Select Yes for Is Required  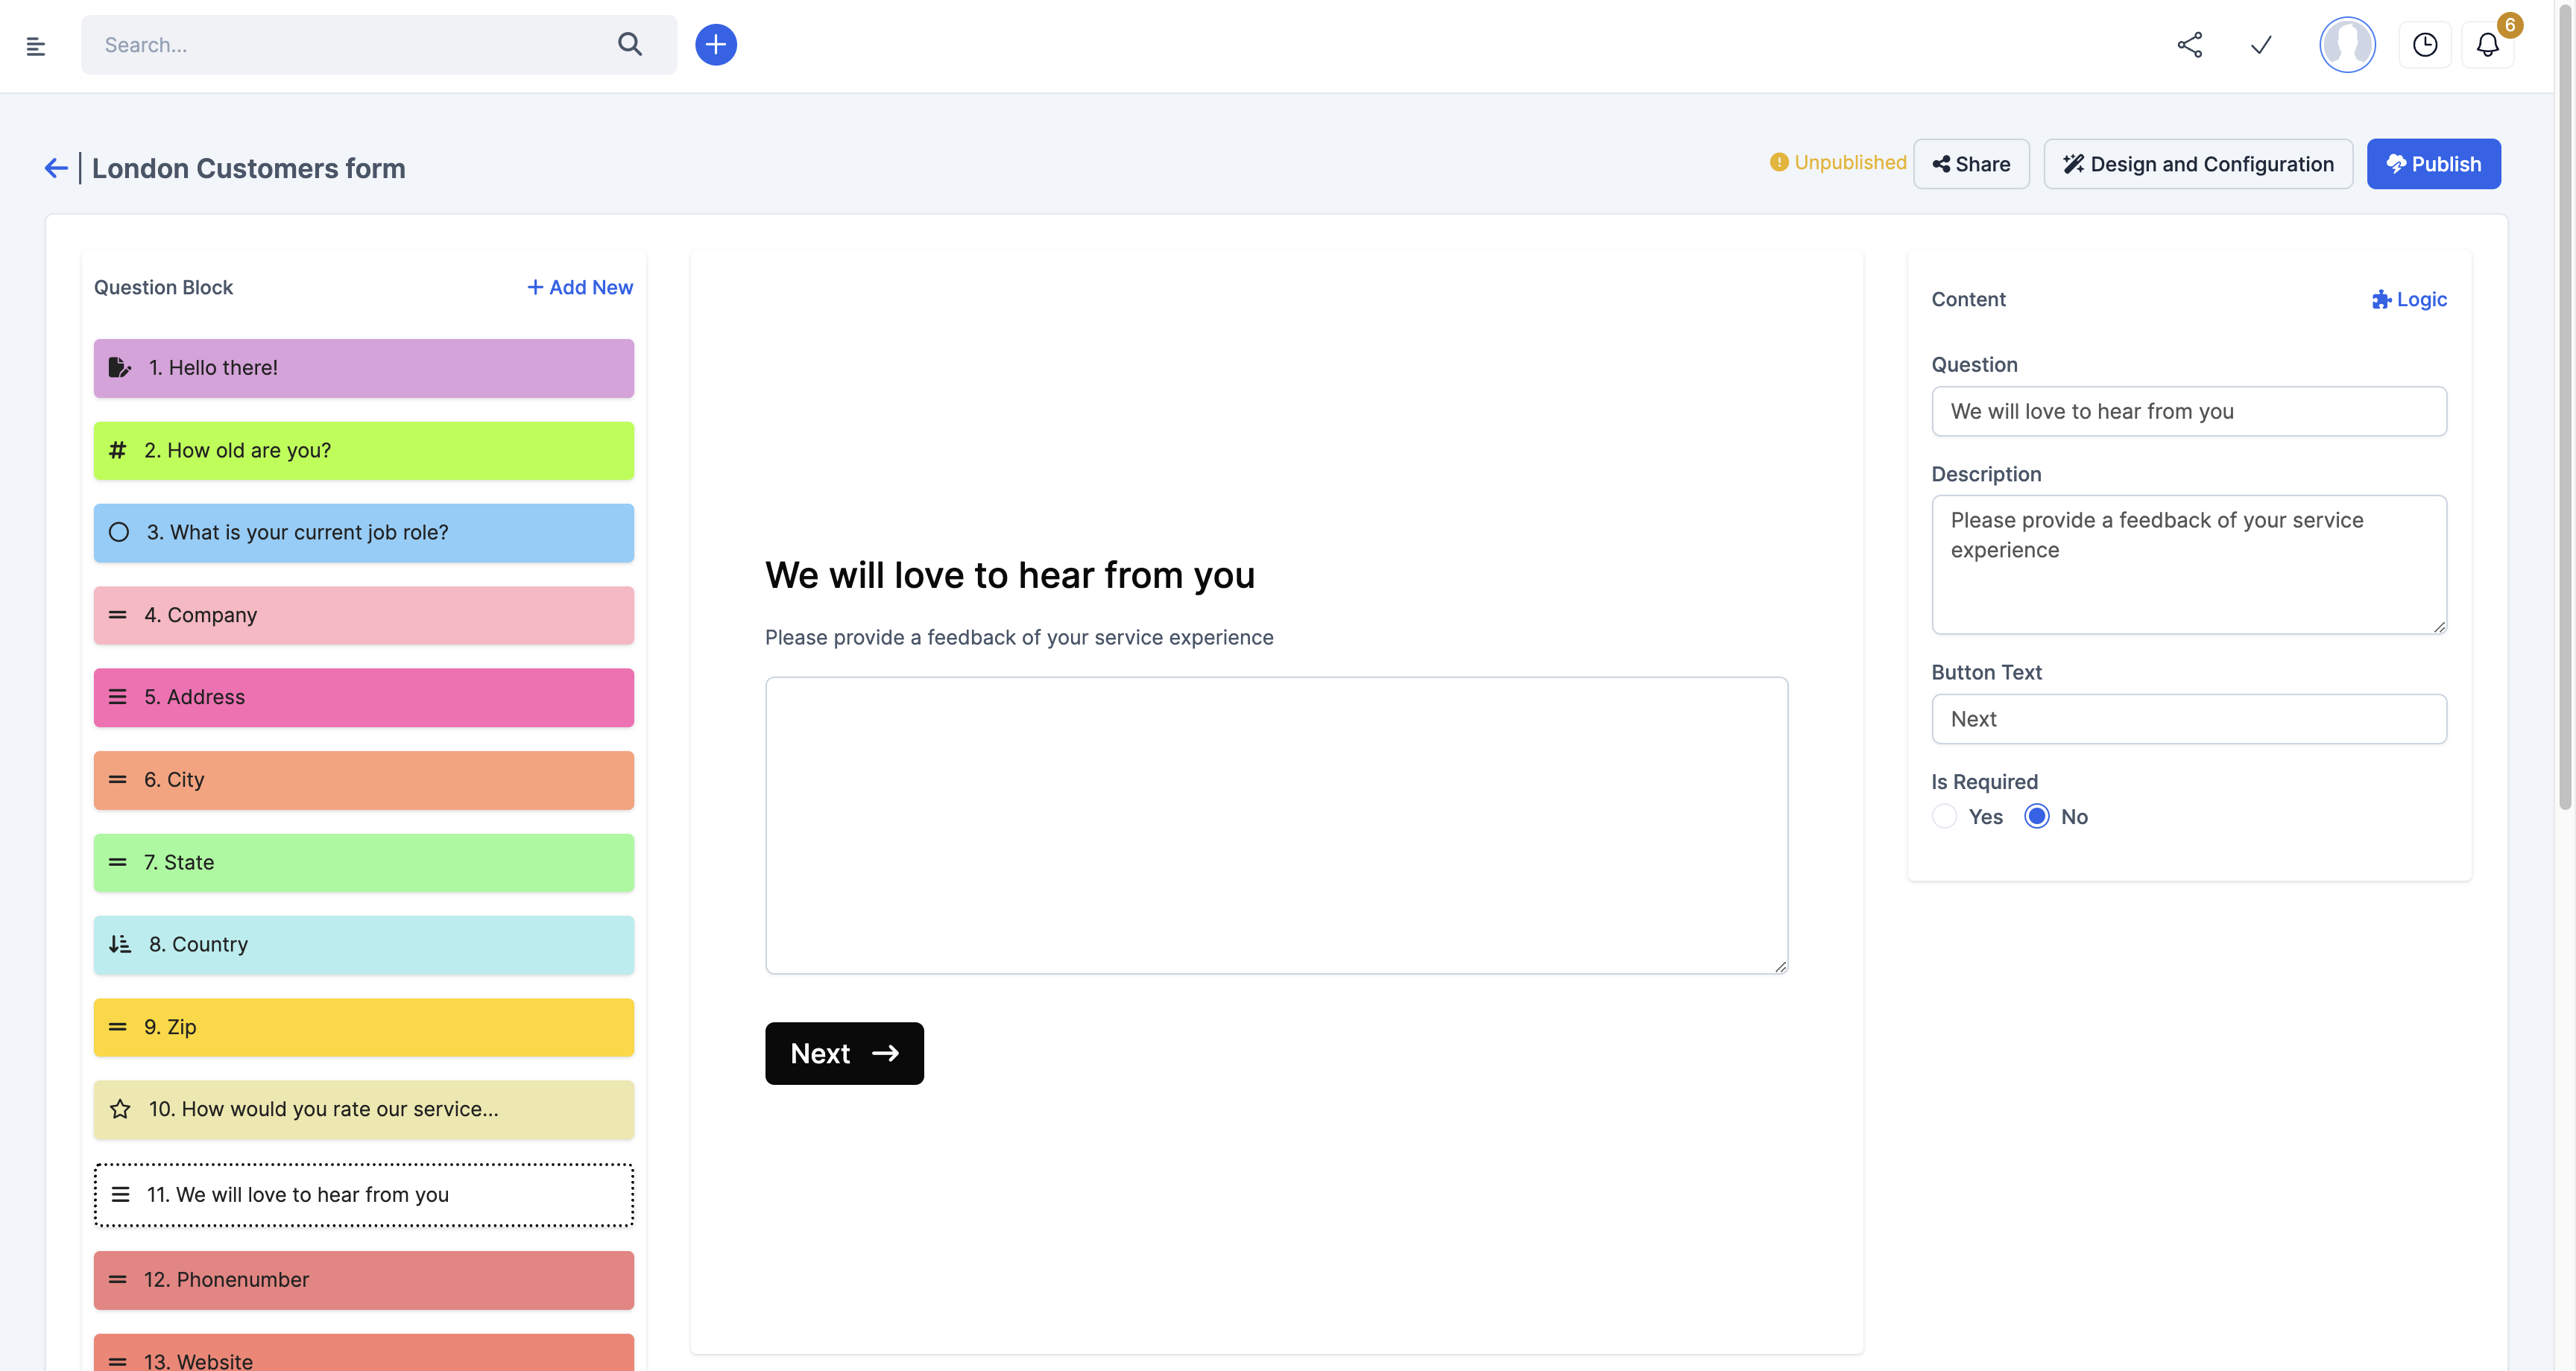coord(1945,817)
